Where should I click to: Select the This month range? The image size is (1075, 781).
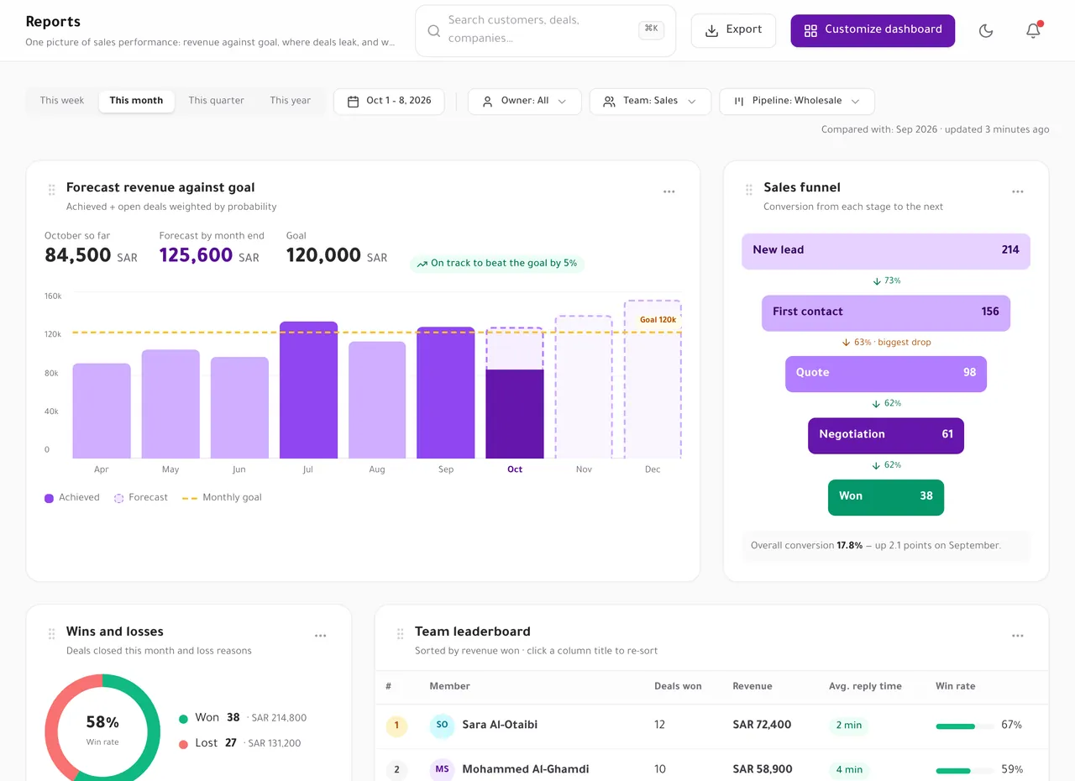[x=136, y=101]
